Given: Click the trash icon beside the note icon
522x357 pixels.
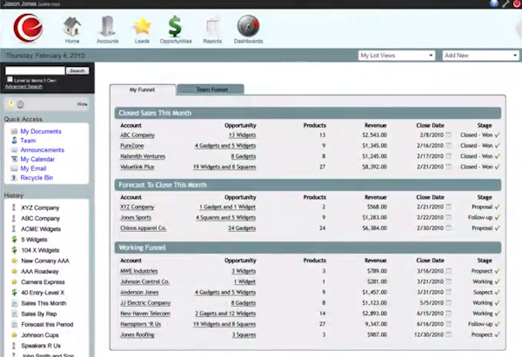Looking at the screenshot, I should pyautogui.click(x=20, y=104).
